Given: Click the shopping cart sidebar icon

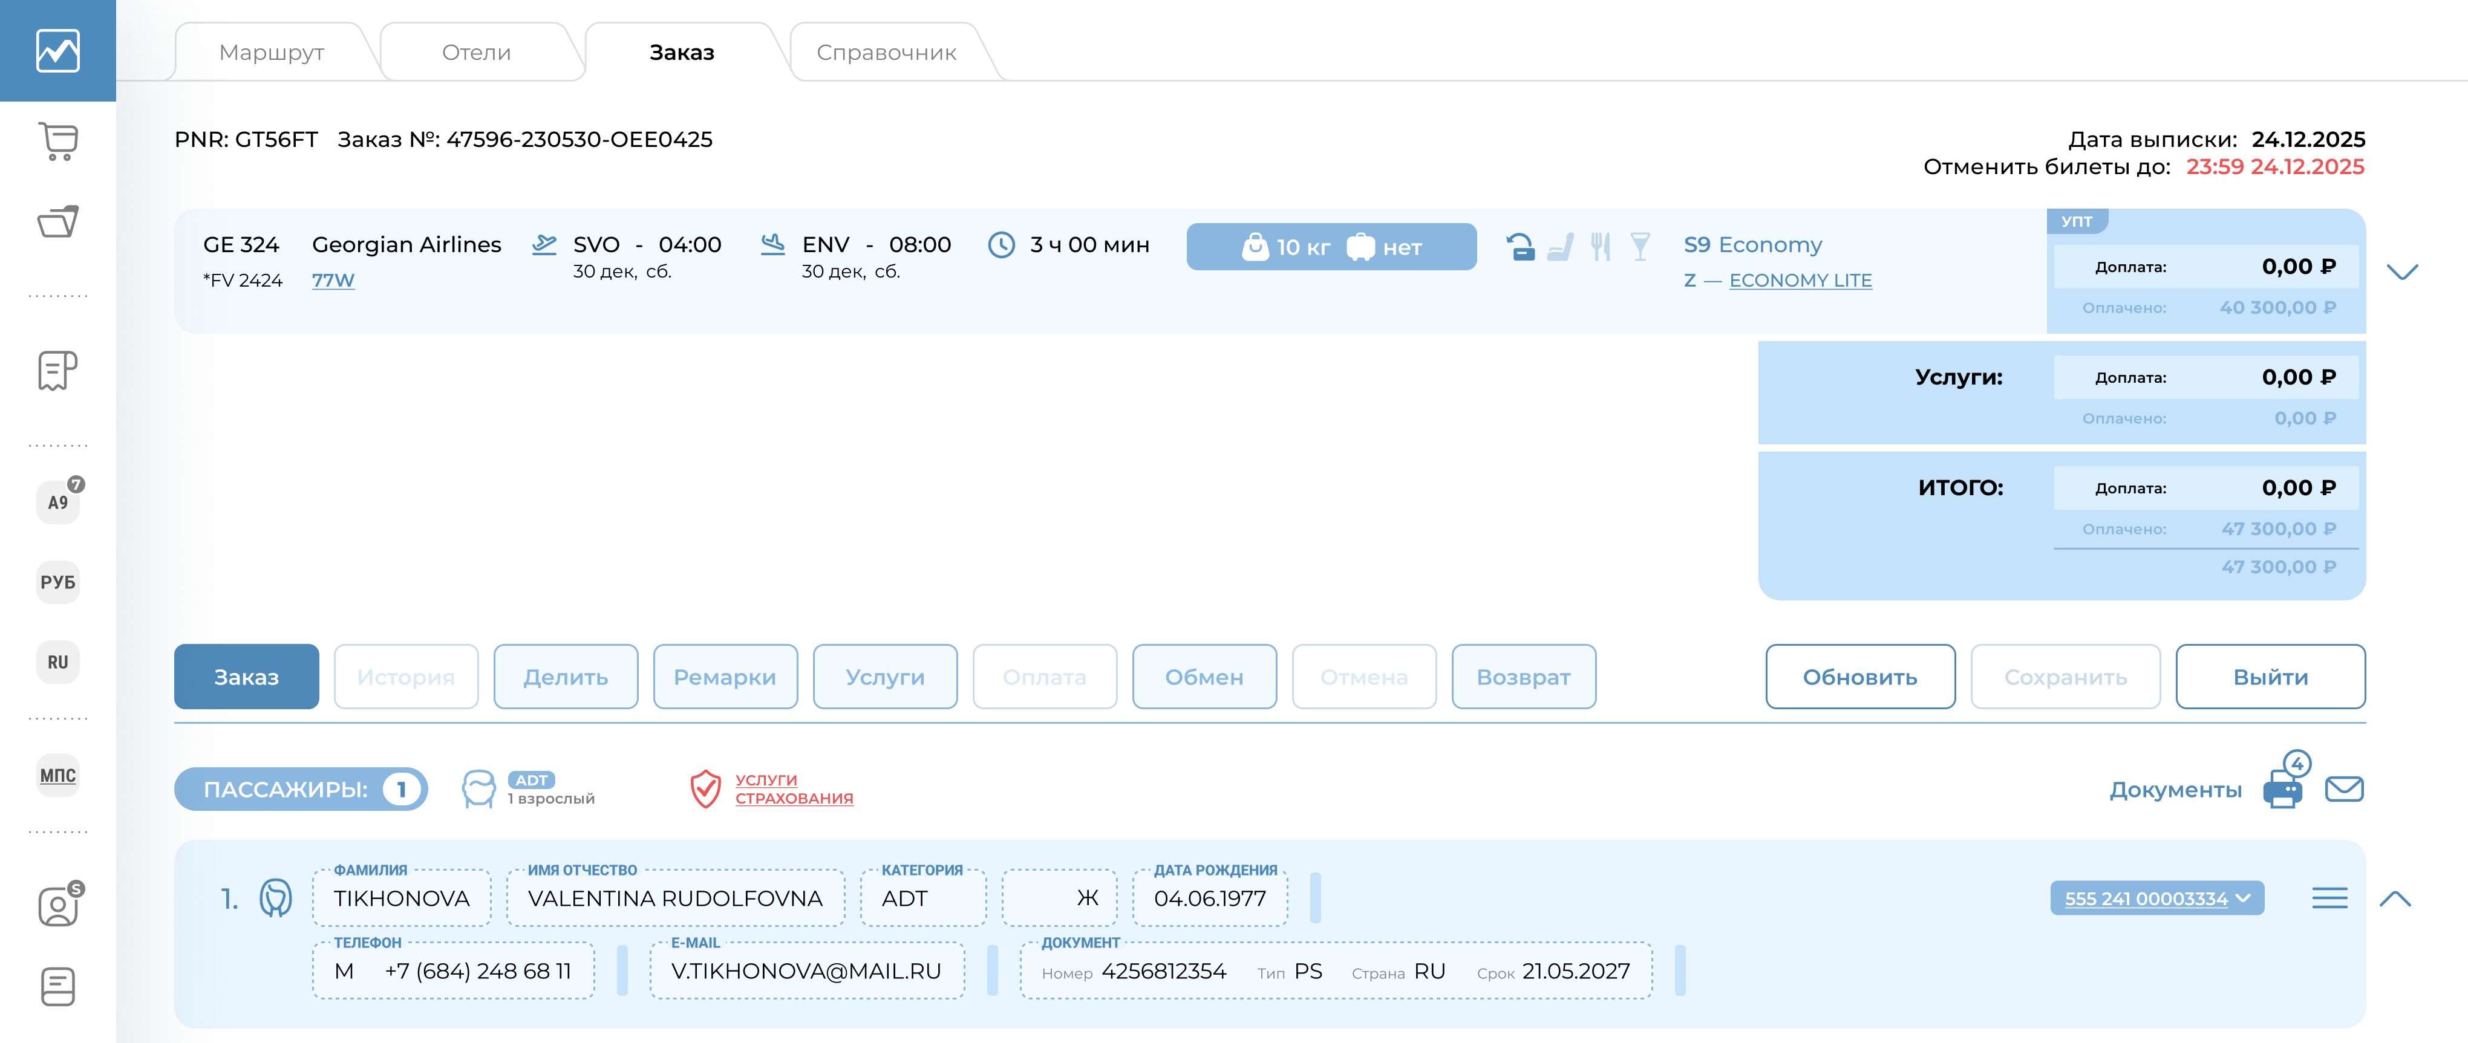Looking at the screenshot, I should (57, 141).
